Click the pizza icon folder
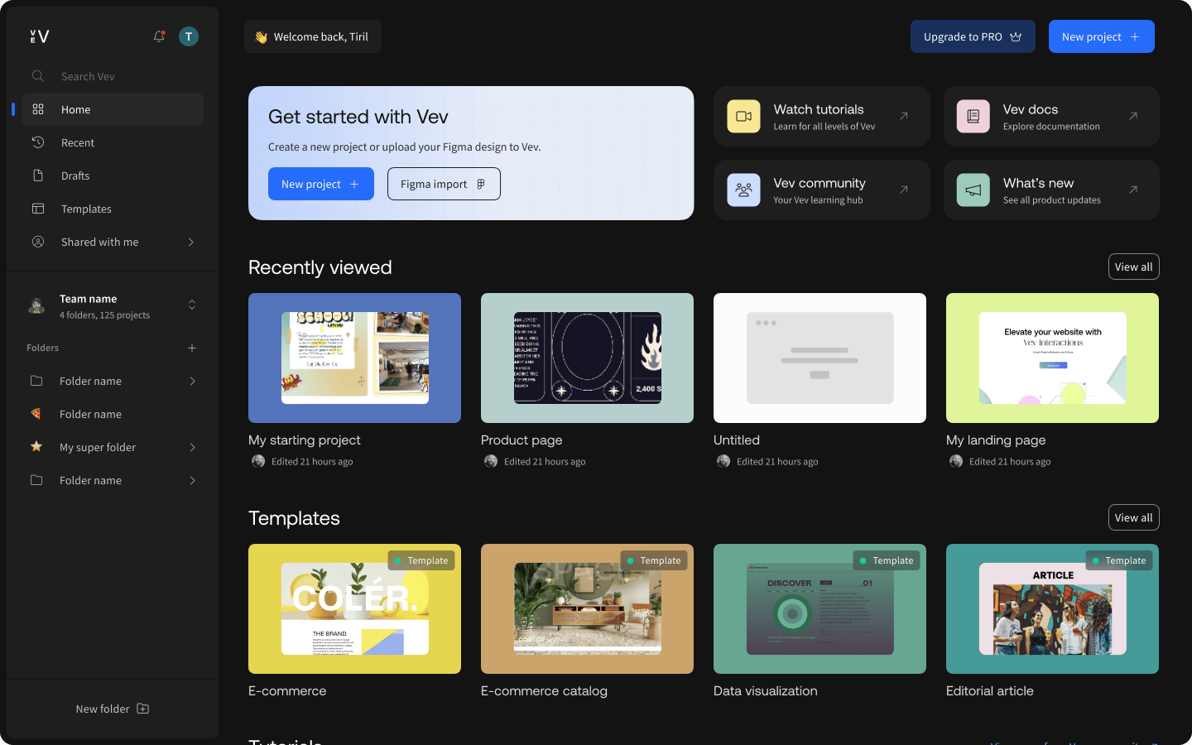The image size is (1192, 745). pos(36,413)
